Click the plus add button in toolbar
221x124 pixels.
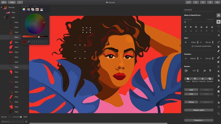[20, 2]
